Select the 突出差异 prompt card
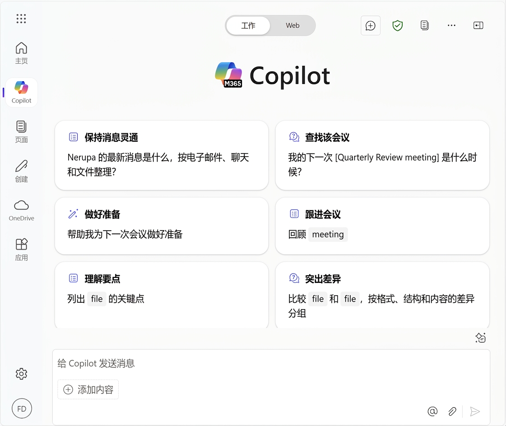The image size is (506, 426). point(382,295)
